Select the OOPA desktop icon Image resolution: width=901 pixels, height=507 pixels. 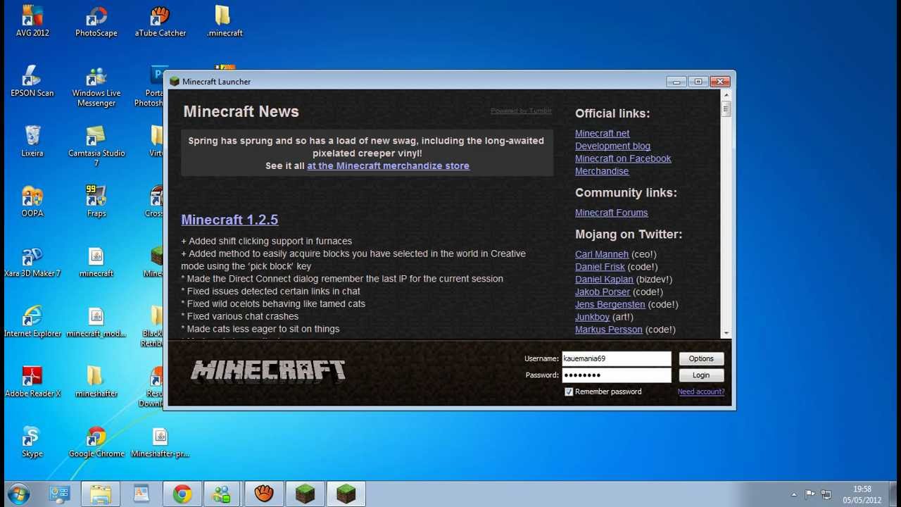32,201
